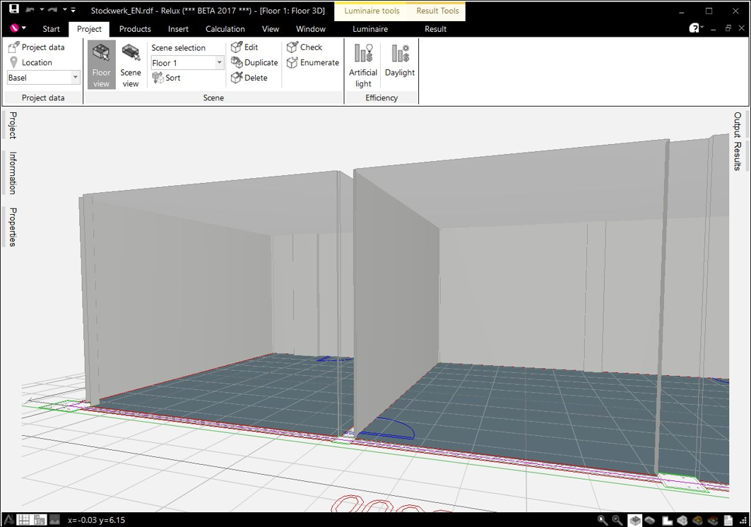Viewport: 751px width, 527px height.
Task: Switch to the Calculation ribbon tab
Action: [225, 29]
